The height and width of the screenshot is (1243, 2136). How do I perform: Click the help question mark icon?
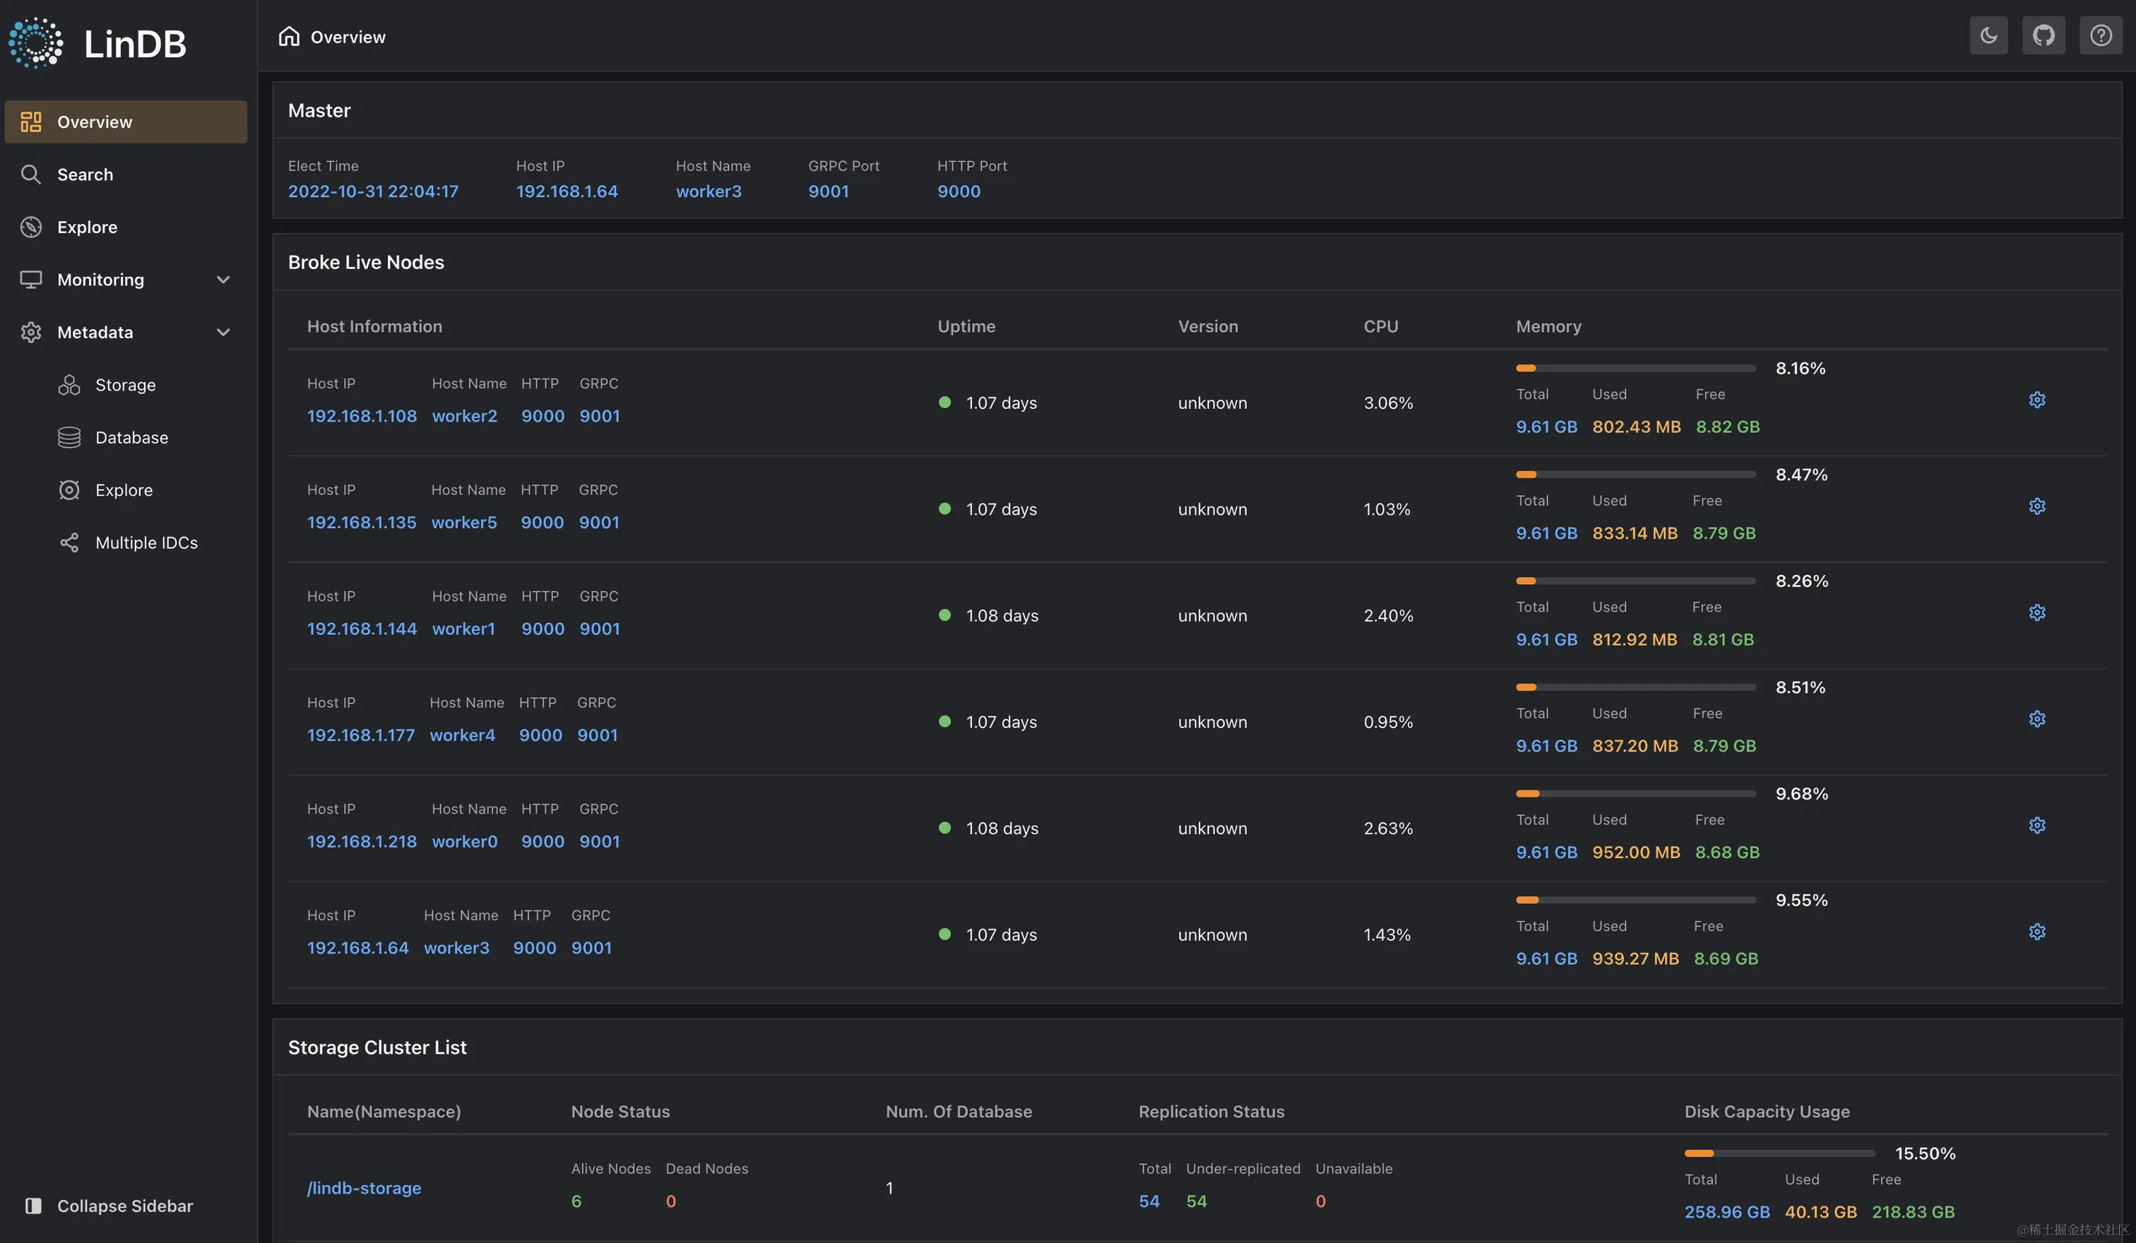click(x=2101, y=35)
